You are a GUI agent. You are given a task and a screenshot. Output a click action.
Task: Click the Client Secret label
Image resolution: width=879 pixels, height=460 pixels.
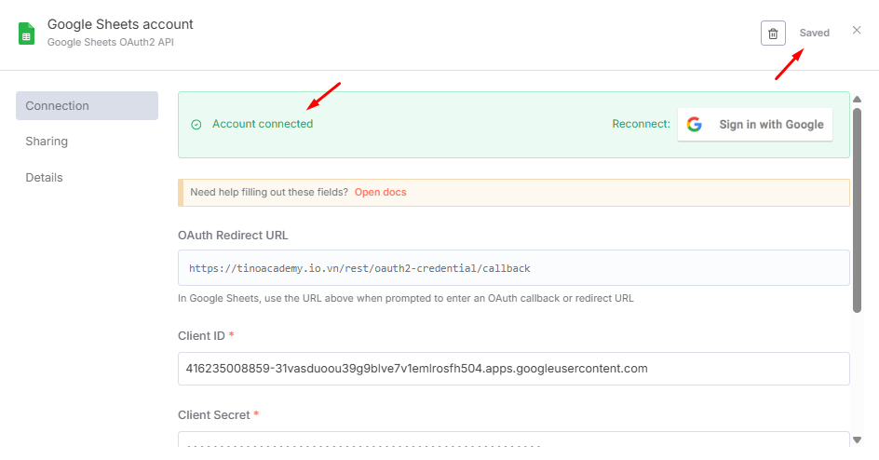[x=213, y=415]
